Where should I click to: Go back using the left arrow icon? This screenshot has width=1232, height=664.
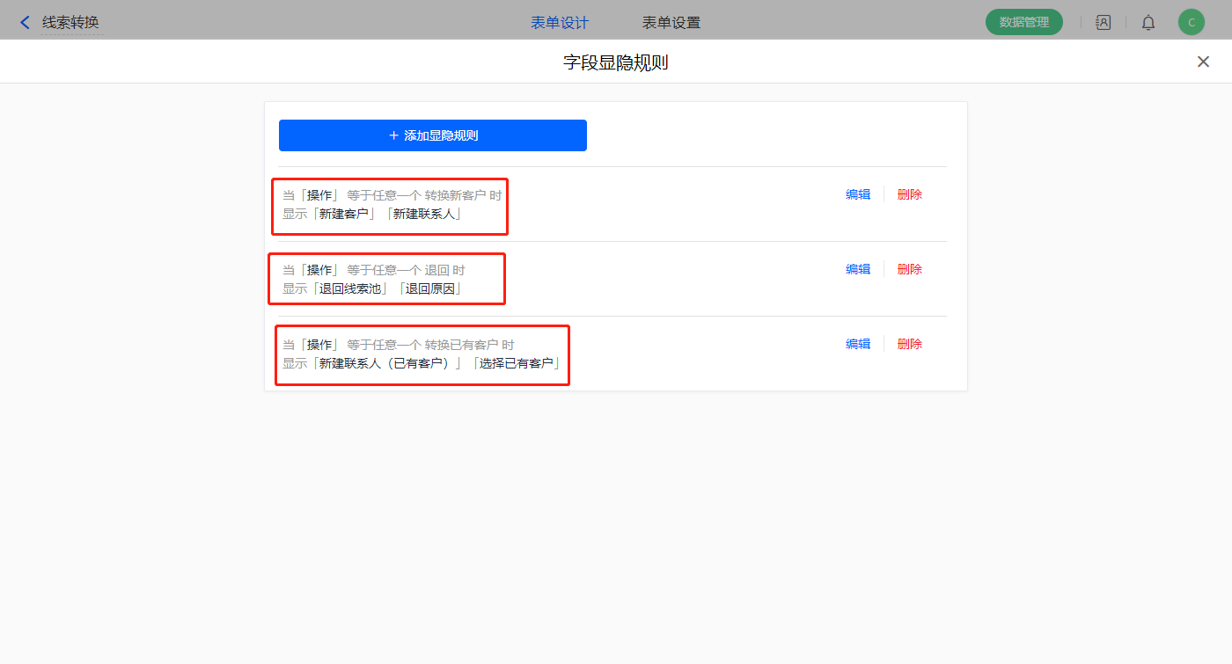pos(25,23)
